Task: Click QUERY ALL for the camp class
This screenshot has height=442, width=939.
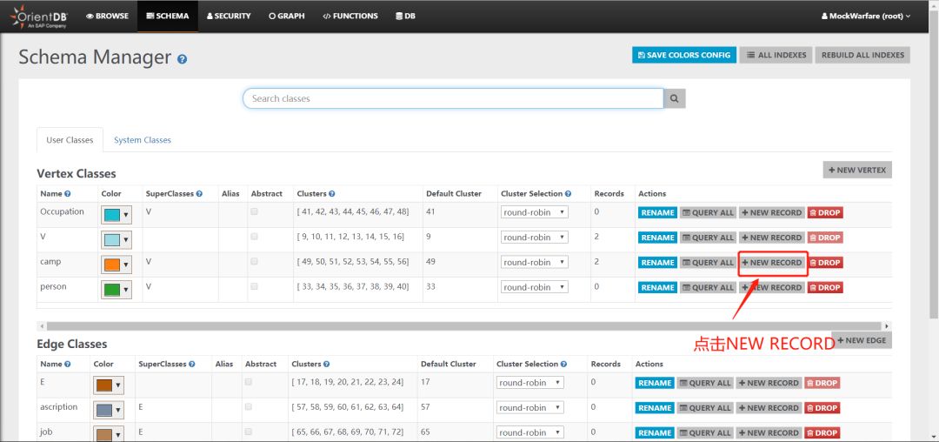Action: pyautogui.click(x=708, y=263)
